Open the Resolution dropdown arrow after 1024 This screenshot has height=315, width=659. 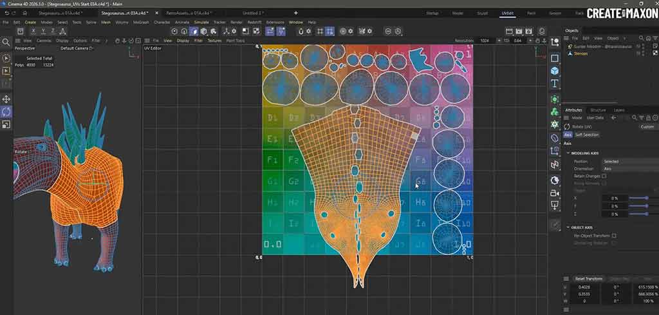point(499,41)
